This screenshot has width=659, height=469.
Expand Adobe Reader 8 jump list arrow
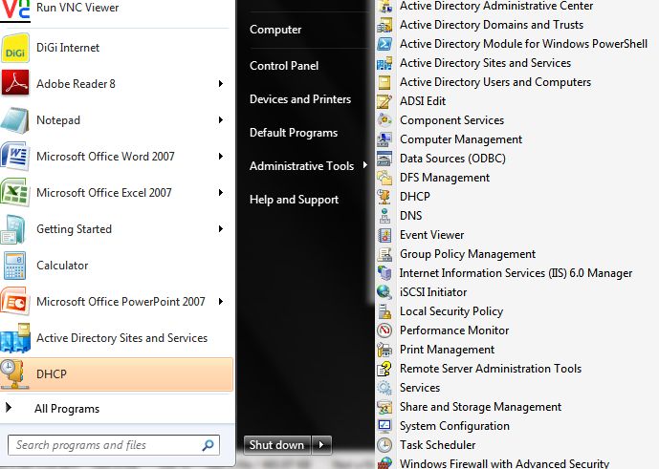click(x=221, y=83)
